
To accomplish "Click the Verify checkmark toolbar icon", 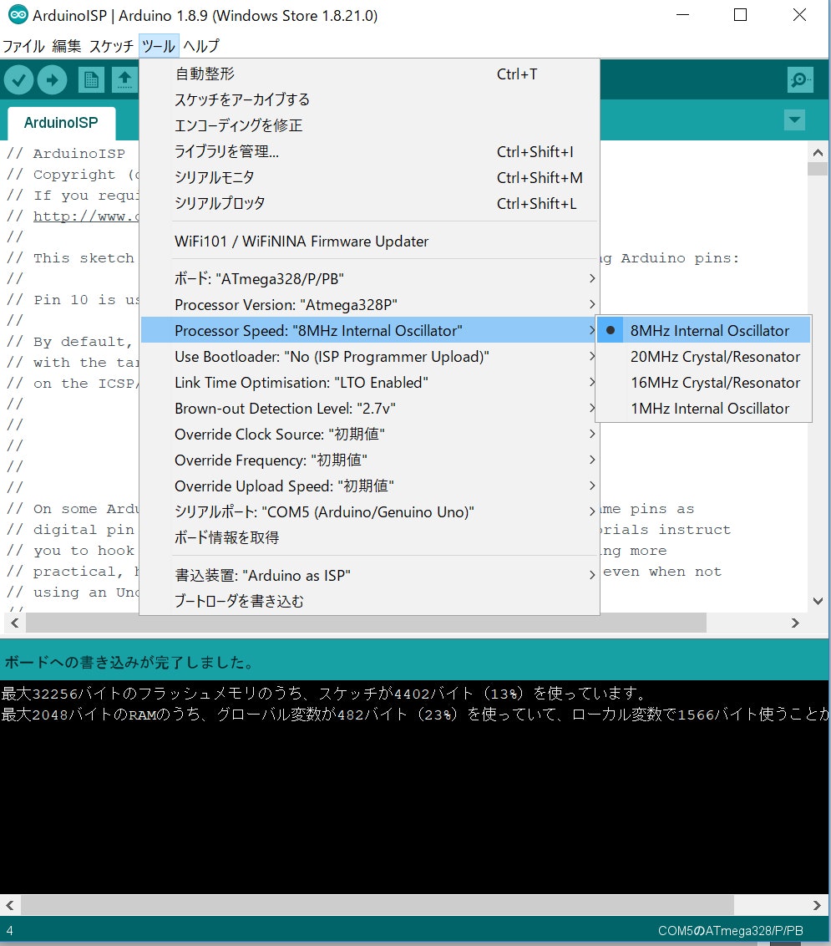I will pyautogui.click(x=18, y=79).
